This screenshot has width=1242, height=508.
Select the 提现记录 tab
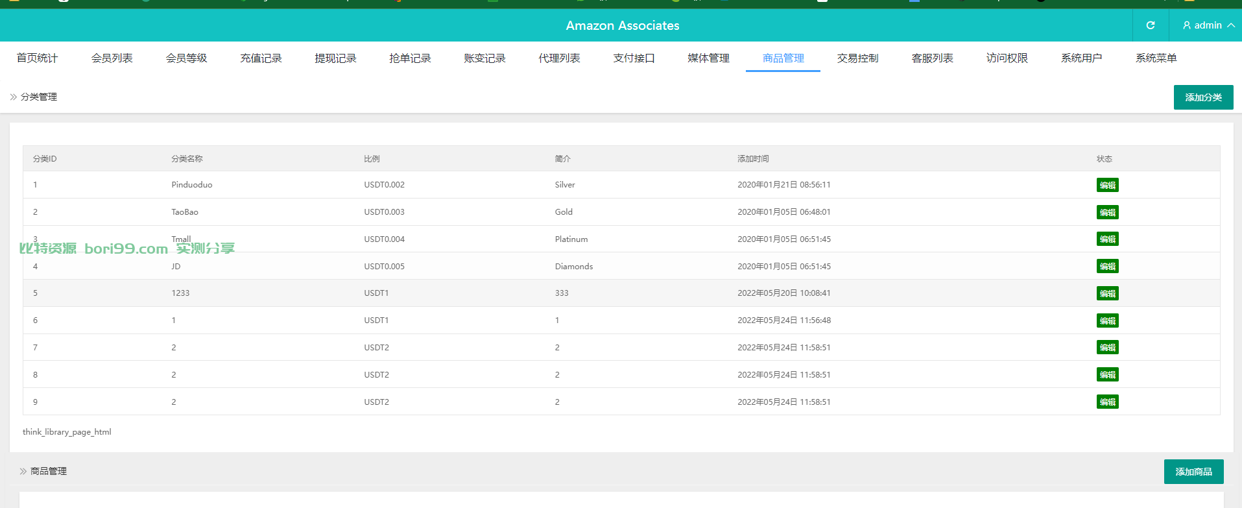point(335,58)
